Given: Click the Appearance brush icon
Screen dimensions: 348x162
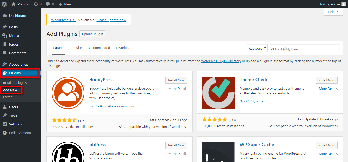Looking at the screenshot, I should point(5,64).
